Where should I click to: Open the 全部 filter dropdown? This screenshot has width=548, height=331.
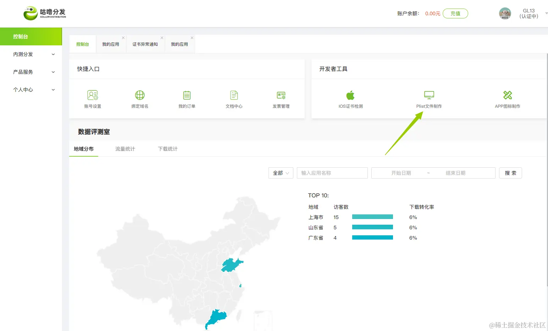click(281, 173)
